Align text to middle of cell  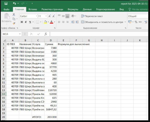point(63,16)
